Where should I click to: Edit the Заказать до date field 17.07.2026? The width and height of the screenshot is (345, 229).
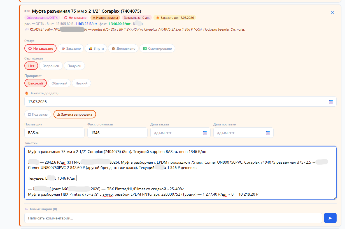pos(180,102)
